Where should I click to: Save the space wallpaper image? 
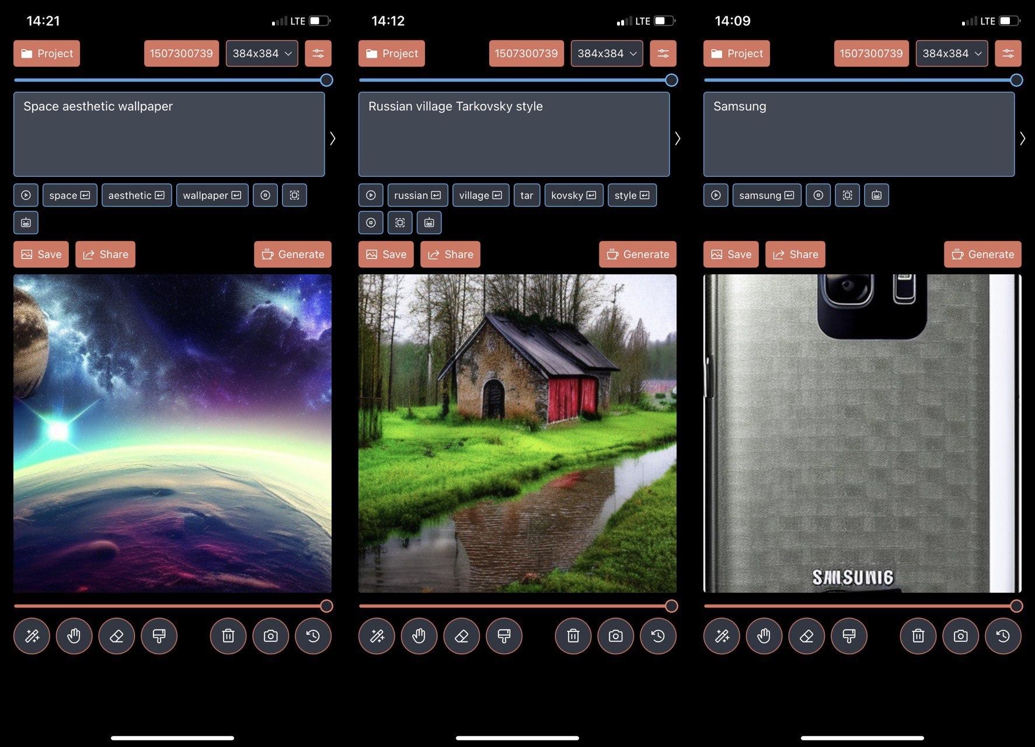tap(41, 254)
